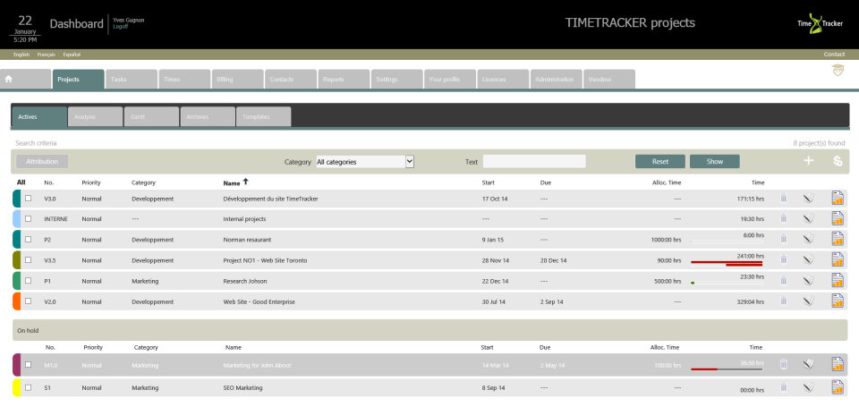Open report for Marketing for John Aboot

click(838, 364)
